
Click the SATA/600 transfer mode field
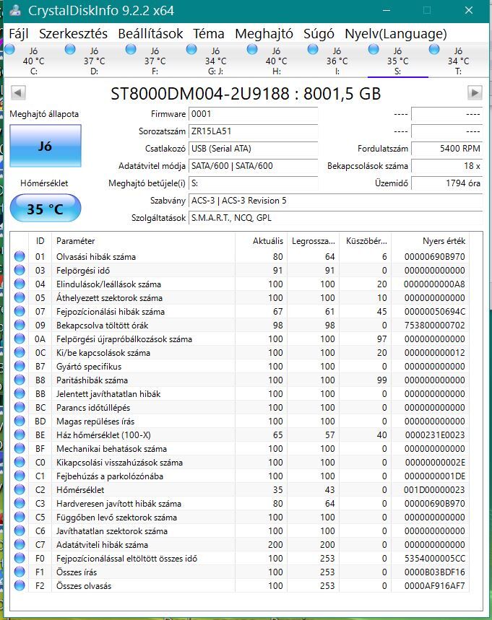click(x=254, y=166)
